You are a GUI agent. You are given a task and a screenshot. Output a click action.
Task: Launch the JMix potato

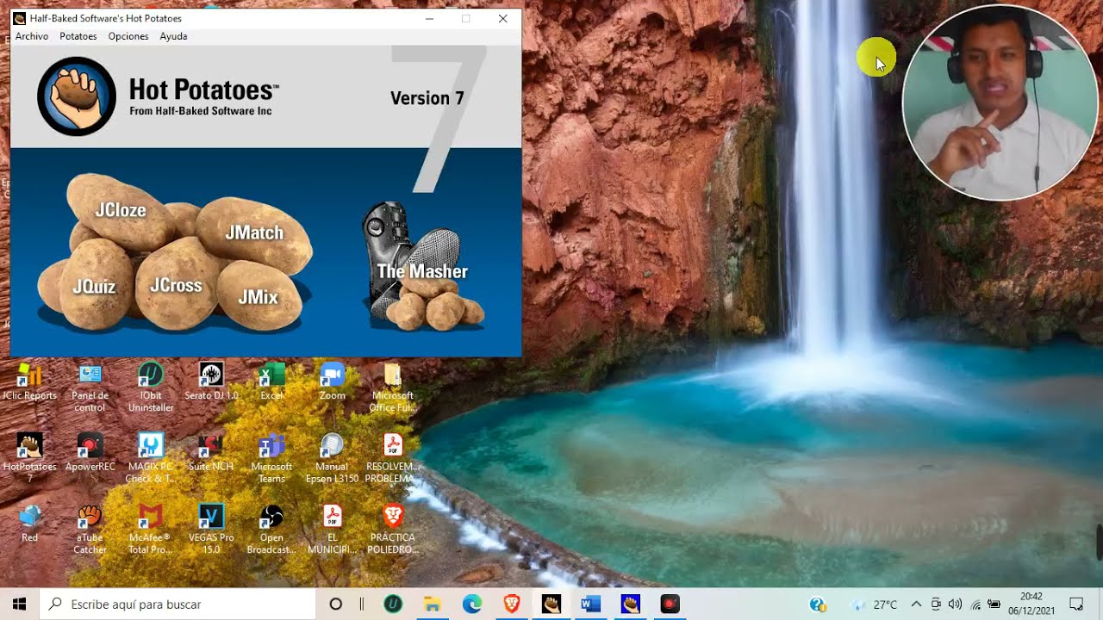pos(259,297)
